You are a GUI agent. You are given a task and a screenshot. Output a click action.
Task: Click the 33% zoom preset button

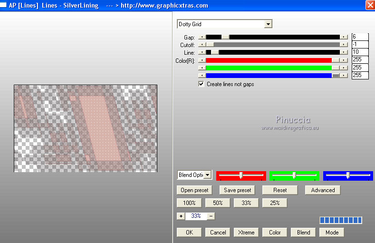point(246,203)
